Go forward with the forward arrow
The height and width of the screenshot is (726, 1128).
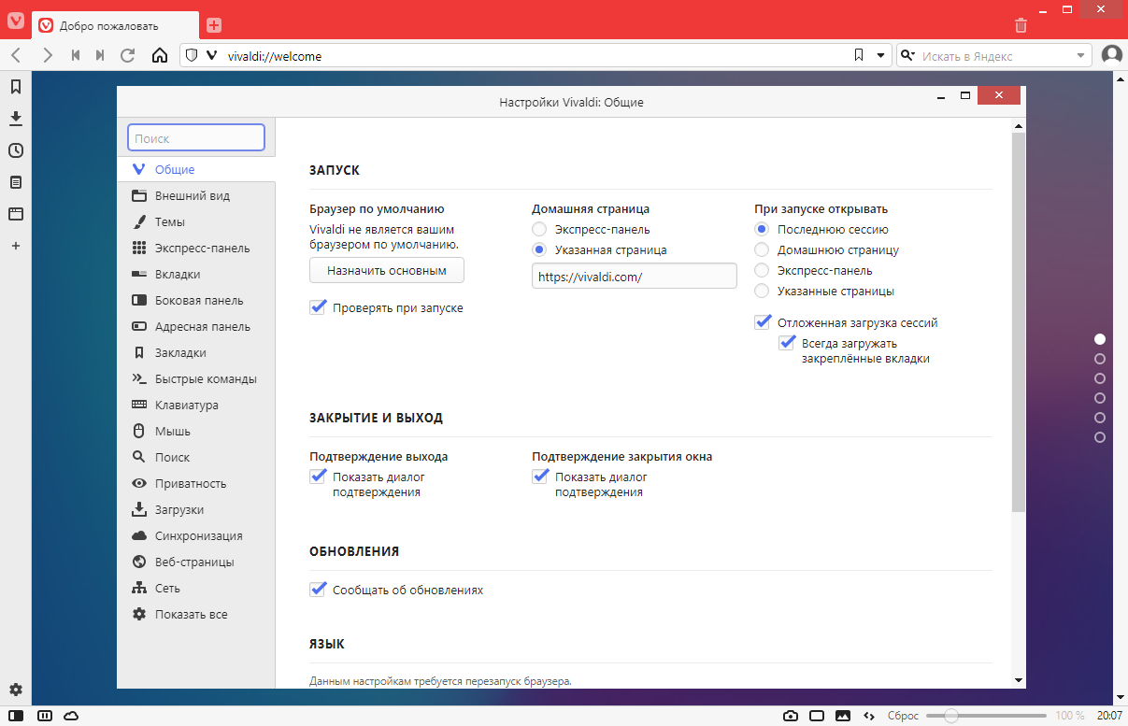click(48, 56)
